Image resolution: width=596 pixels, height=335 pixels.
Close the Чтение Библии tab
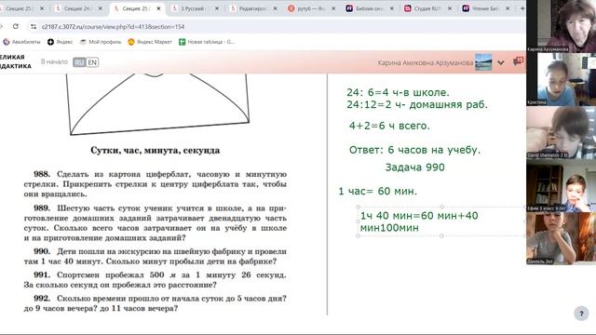click(x=508, y=8)
